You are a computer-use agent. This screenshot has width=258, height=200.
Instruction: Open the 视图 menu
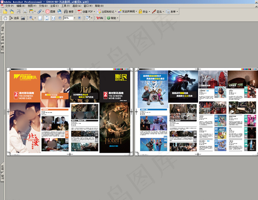(x=32, y=6)
